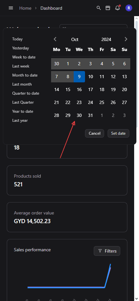The height and width of the screenshot is (301, 139).
Task: Open the storefront icon in header
Action: [x=108, y=8]
